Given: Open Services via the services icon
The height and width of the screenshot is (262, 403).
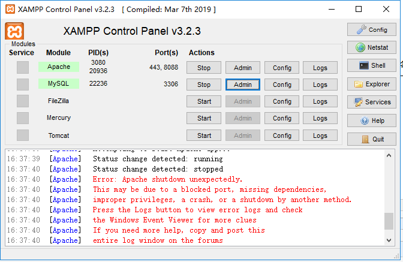Looking at the screenshot, I should pyautogui.click(x=372, y=102).
